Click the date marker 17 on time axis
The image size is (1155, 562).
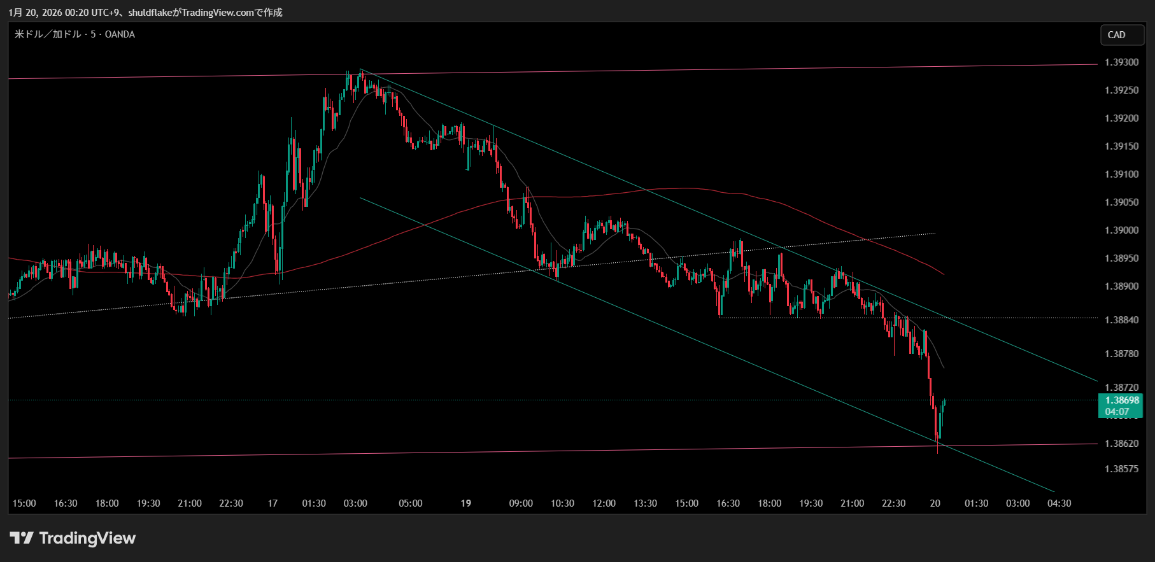[273, 503]
